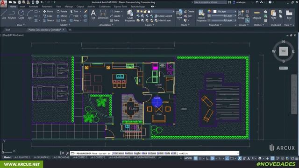Open the Insert ribbon tab
This screenshot has height=168, width=299.
(22, 7)
